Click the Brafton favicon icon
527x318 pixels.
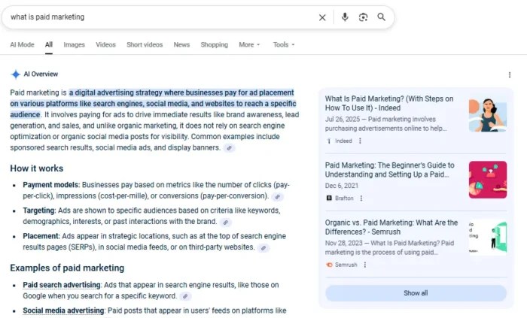pos(329,198)
